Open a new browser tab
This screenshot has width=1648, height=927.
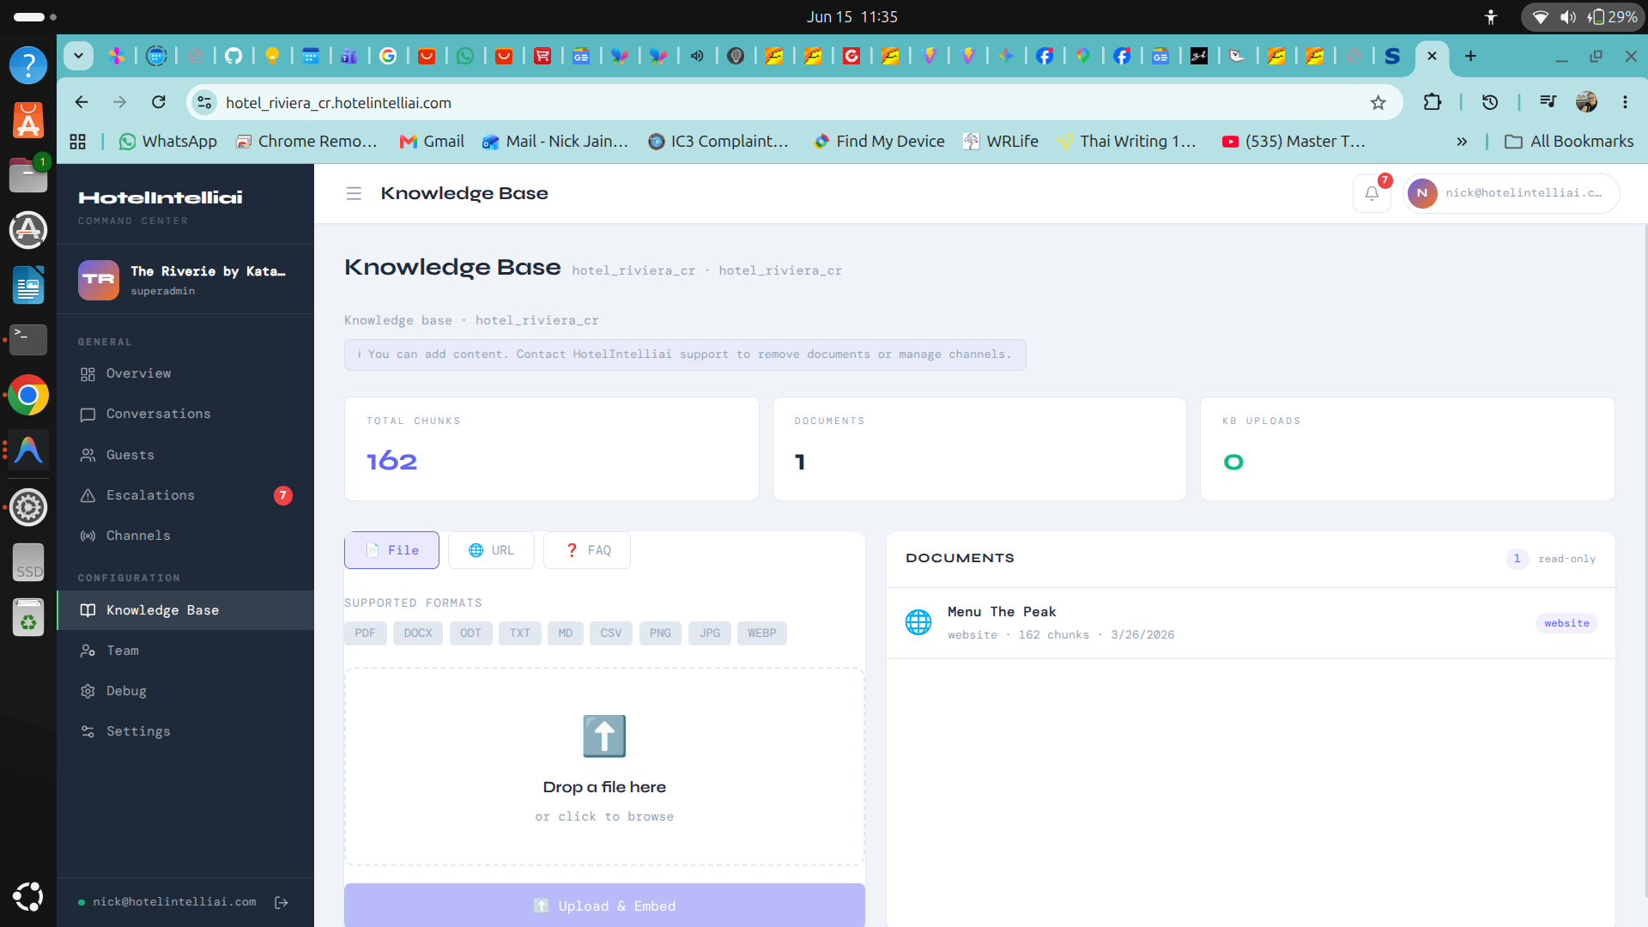1470,56
